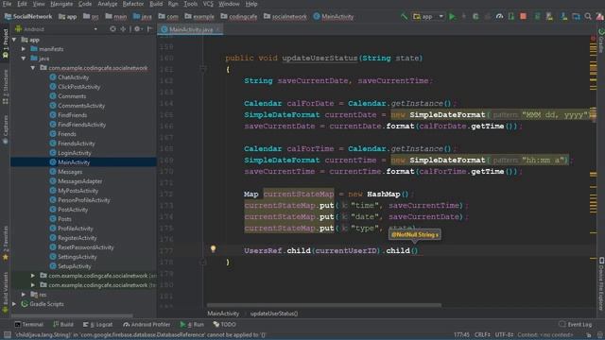Hide the project panel with hide icon
This screenshot has height=340, width=605.
[x=149, y=29]
